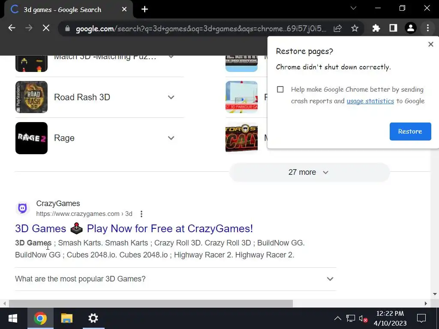
Task: Open the usage statistics link
Action: pyautogui.click(x=370, y=101)
